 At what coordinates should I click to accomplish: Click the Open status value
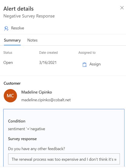tap(8, 62)
